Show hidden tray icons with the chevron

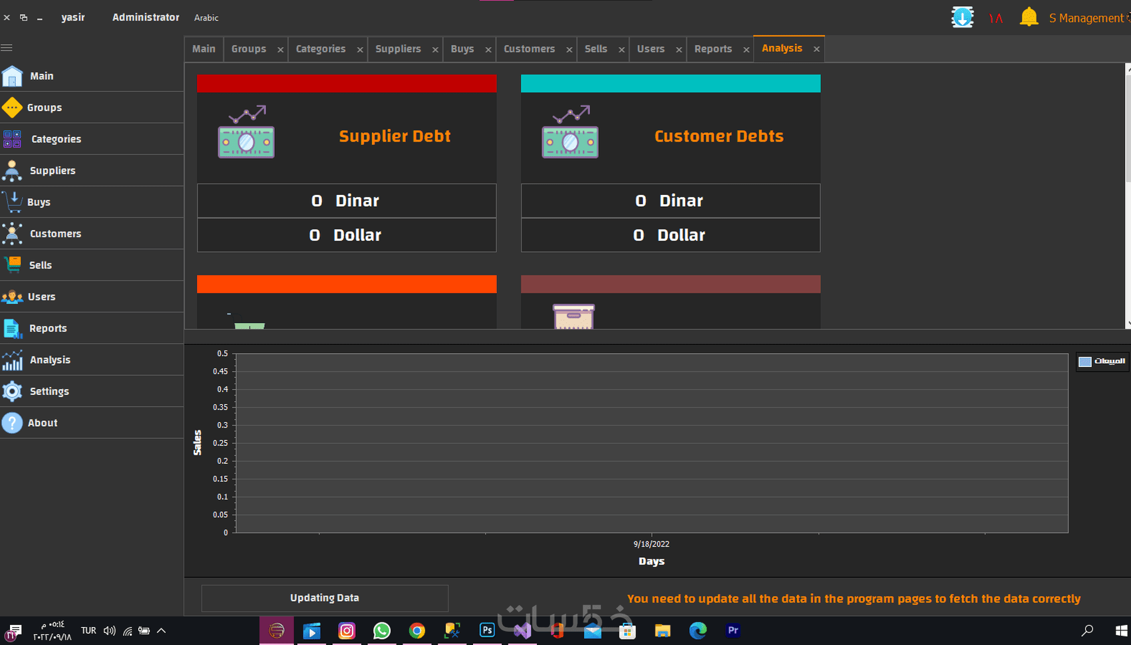[x=161, y=630]
